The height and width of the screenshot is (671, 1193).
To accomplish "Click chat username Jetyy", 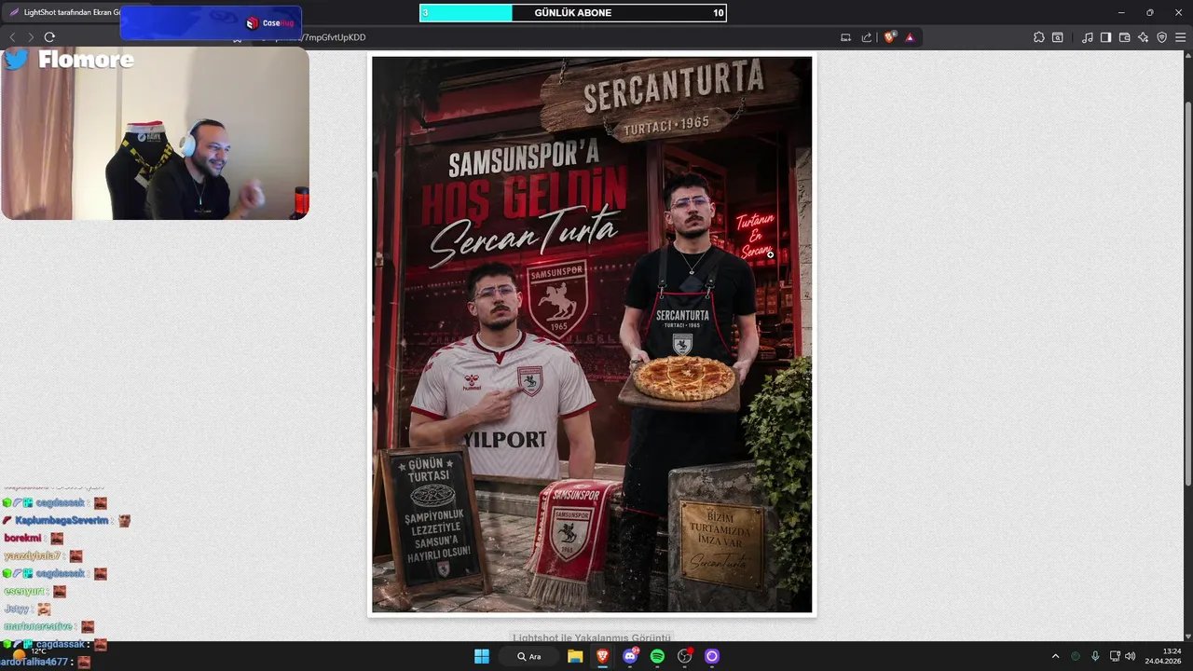I will [16, 609].
